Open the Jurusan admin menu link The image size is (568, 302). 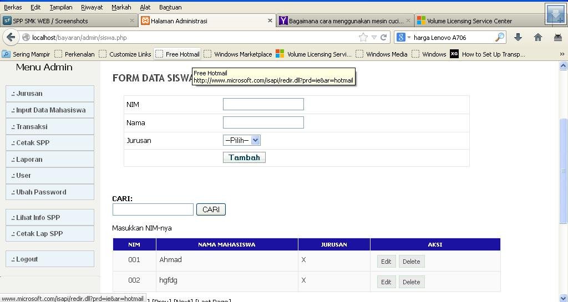50,93
